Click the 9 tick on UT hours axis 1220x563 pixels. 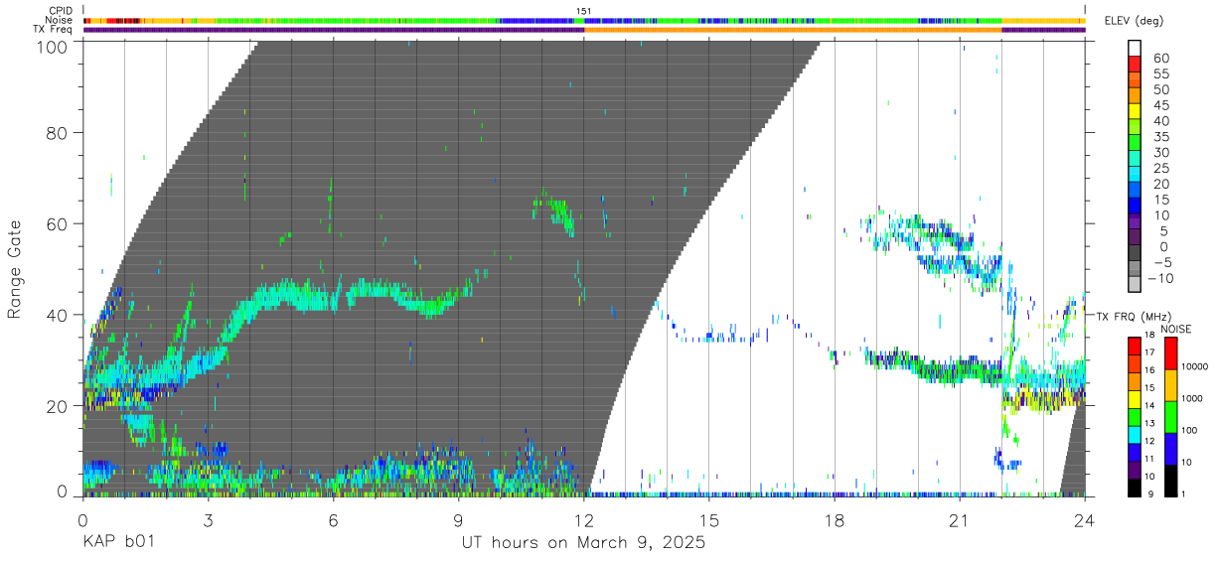point(458,519)
